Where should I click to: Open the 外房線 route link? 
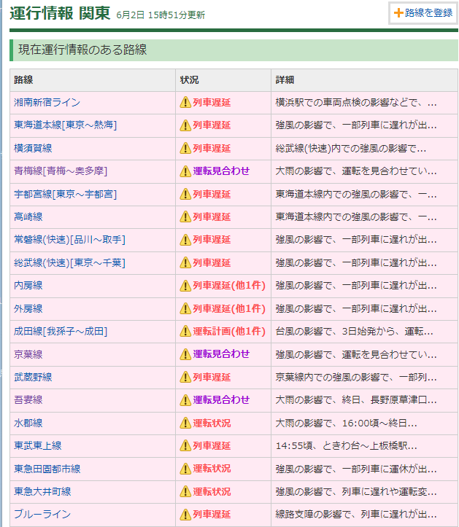pyautogui.click(x=28, y=308)
